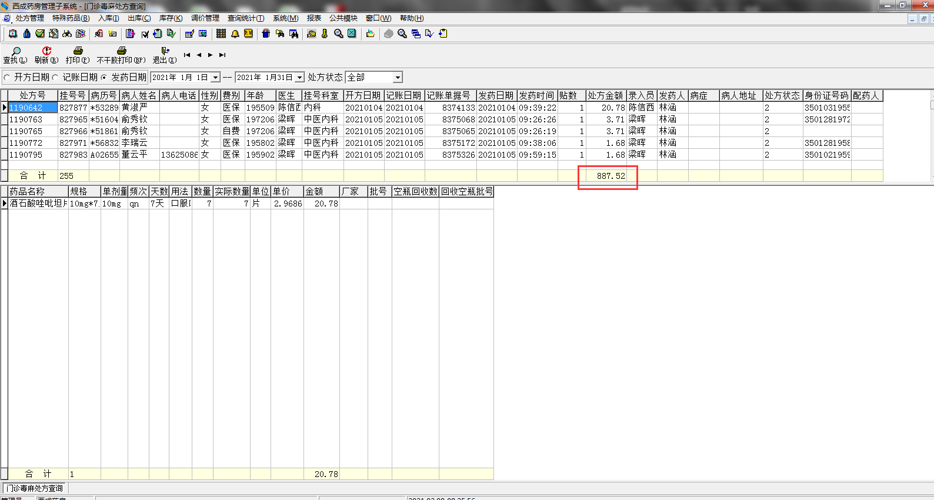The image size is (934, 500).
Task: Jump to first record arrow
Action: point(187,55)
